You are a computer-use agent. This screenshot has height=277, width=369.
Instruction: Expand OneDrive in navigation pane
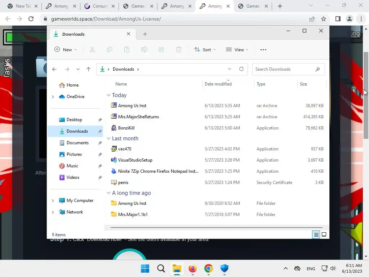pyautogui.click(x=53, y=97)
